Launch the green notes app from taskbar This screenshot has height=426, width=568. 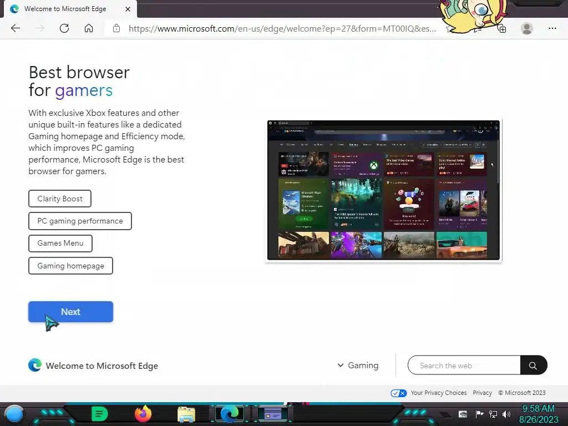pyautogui.click(x=99, y=414)
